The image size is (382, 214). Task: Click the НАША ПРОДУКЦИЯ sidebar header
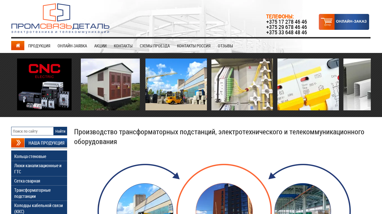(x=46, y=143)
